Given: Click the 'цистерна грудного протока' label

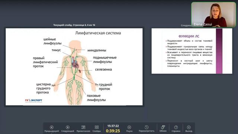Looking at the screenshot, I should tap(44, 88).
